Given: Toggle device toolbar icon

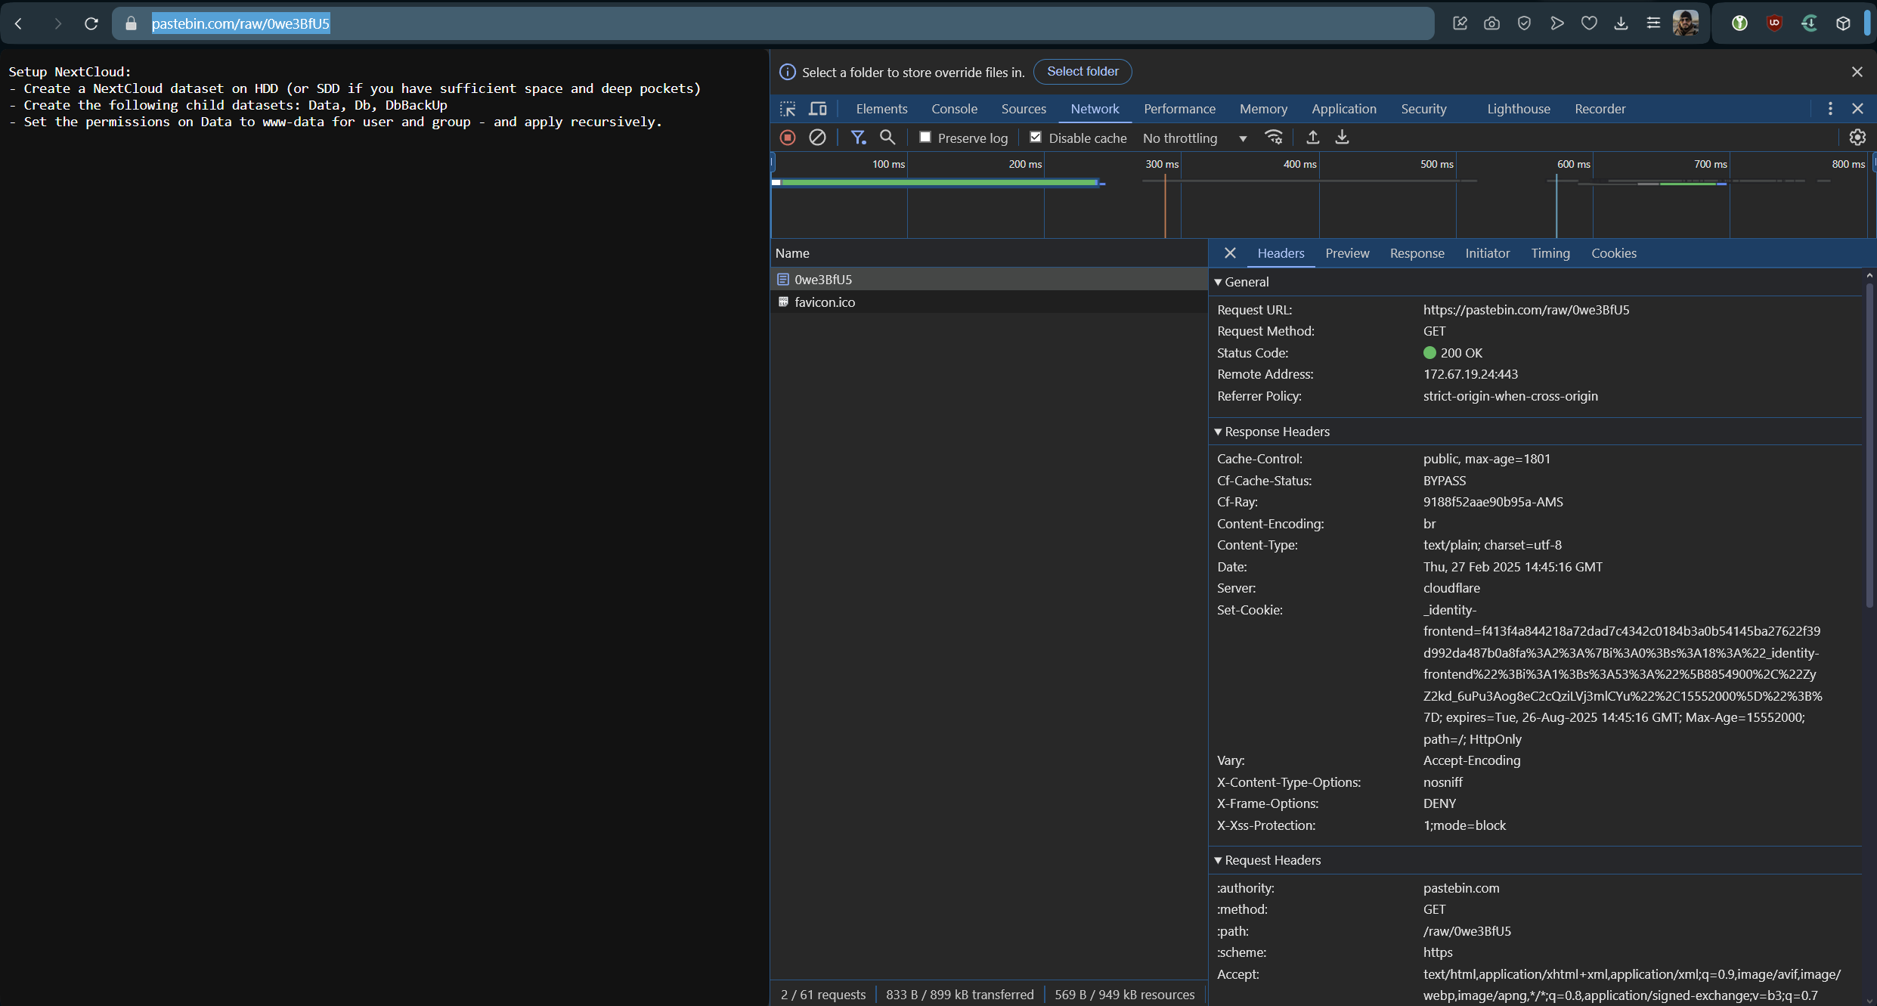Looking at the screenshot, I should click(x=817, y=109).
